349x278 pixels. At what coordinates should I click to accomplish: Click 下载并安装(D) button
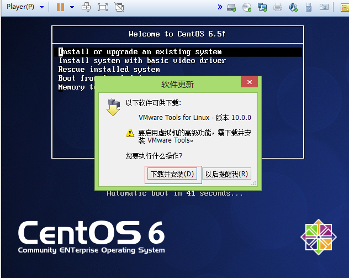pyautogui.click(x=172, y=174)
